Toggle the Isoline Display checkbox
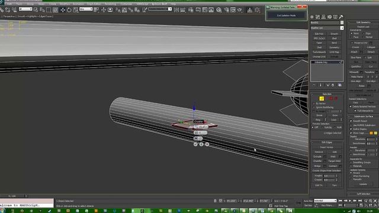379x213 pixels. (351, 129)
